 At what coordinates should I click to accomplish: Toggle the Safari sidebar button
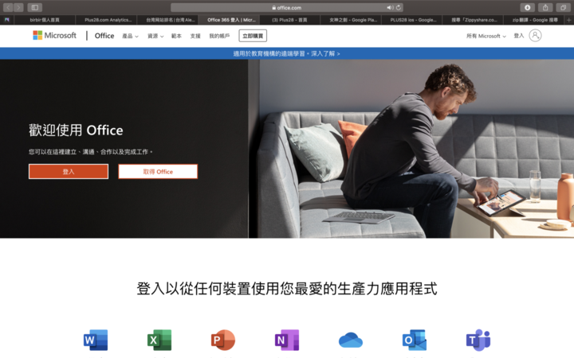pos(35,7)
